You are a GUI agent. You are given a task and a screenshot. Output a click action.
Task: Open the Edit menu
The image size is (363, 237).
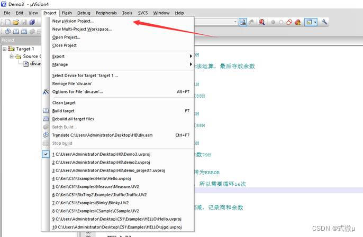(20, 13)
